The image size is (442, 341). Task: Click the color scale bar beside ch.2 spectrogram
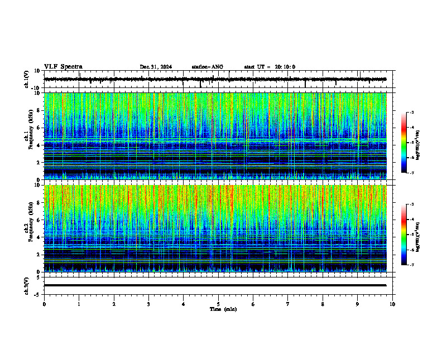click(x=404, y=235)
